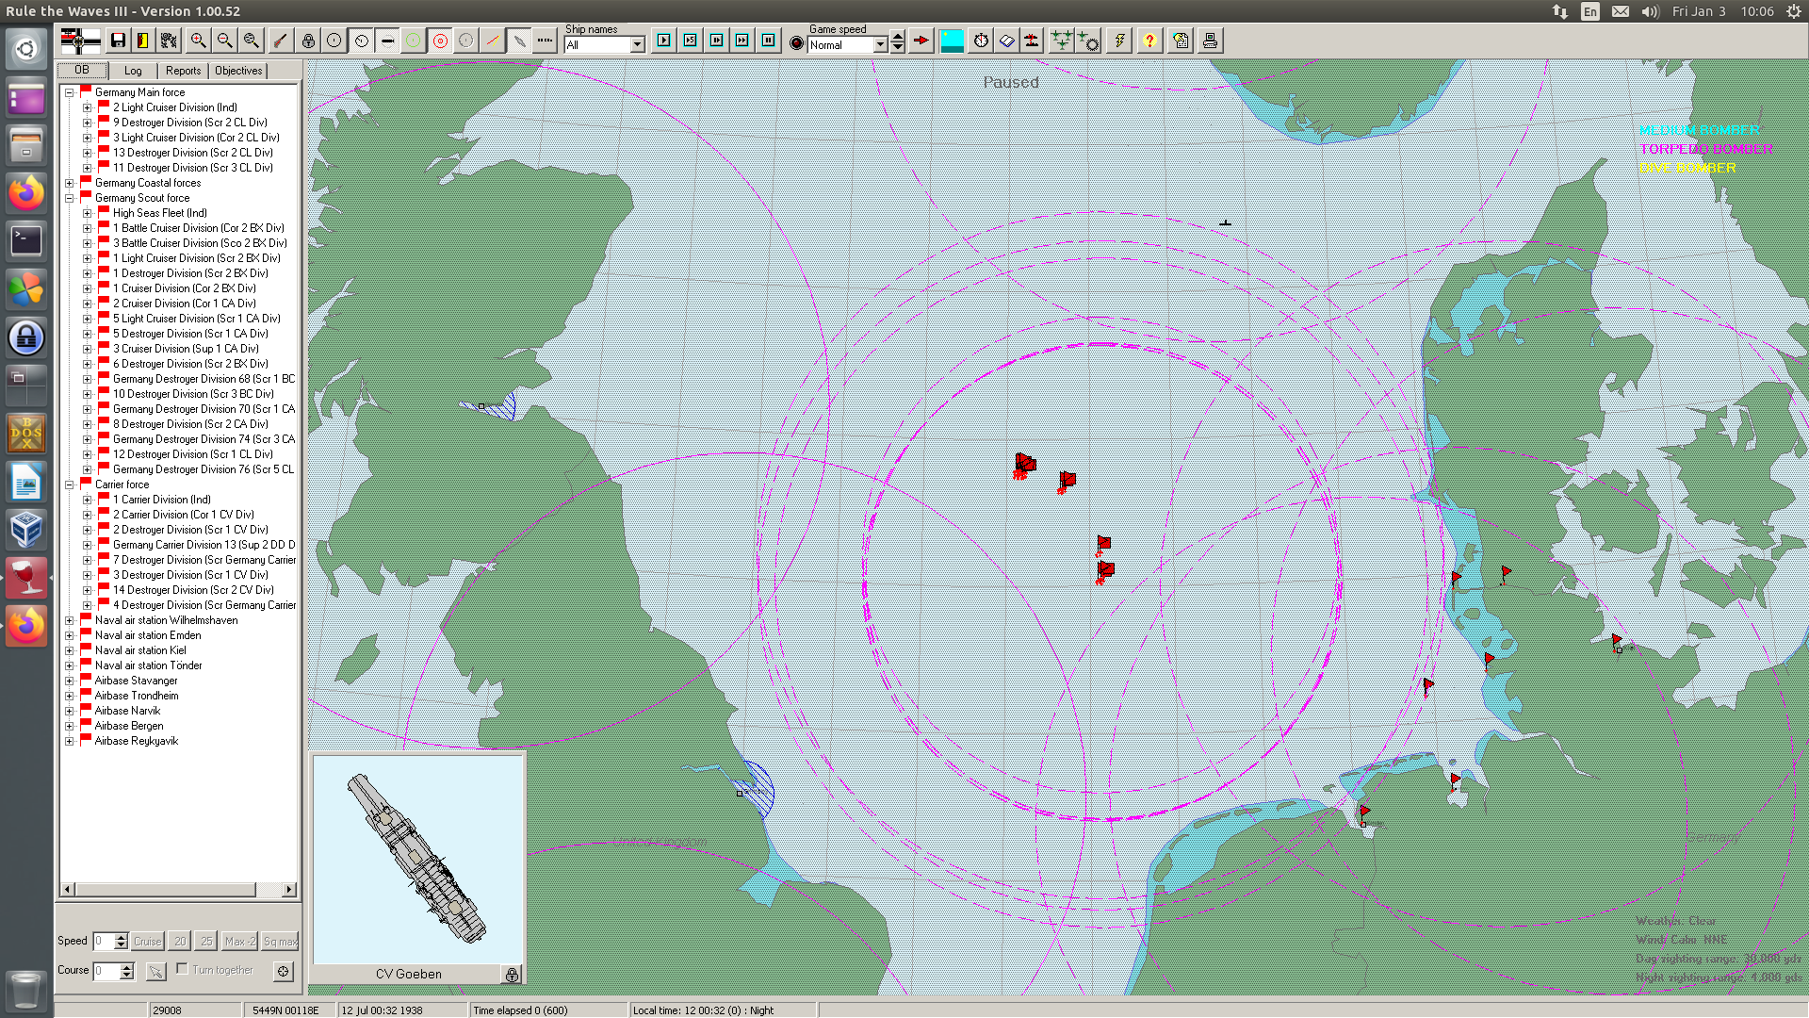Click the lightning bolt icon

pos(1119,41)
